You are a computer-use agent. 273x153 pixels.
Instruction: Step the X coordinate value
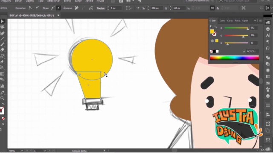148,8
